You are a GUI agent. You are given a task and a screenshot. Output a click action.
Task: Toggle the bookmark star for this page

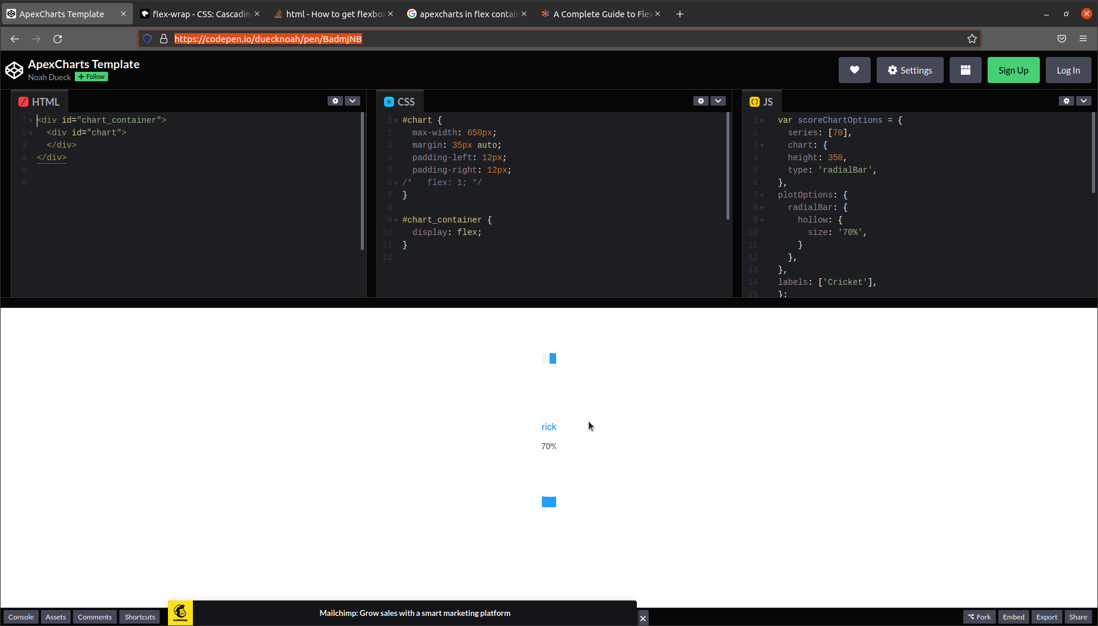tap(972, 39)
